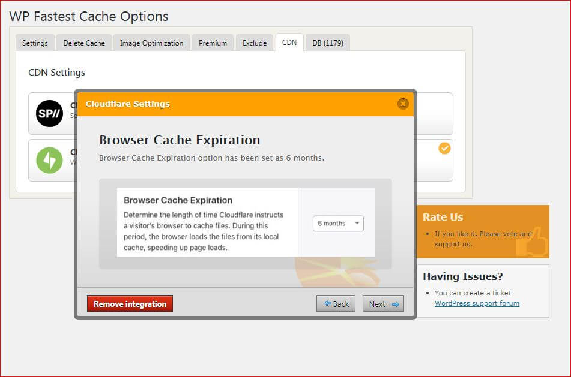Select the CDN tab
The image size is (571, 377).
coord(289,43)
